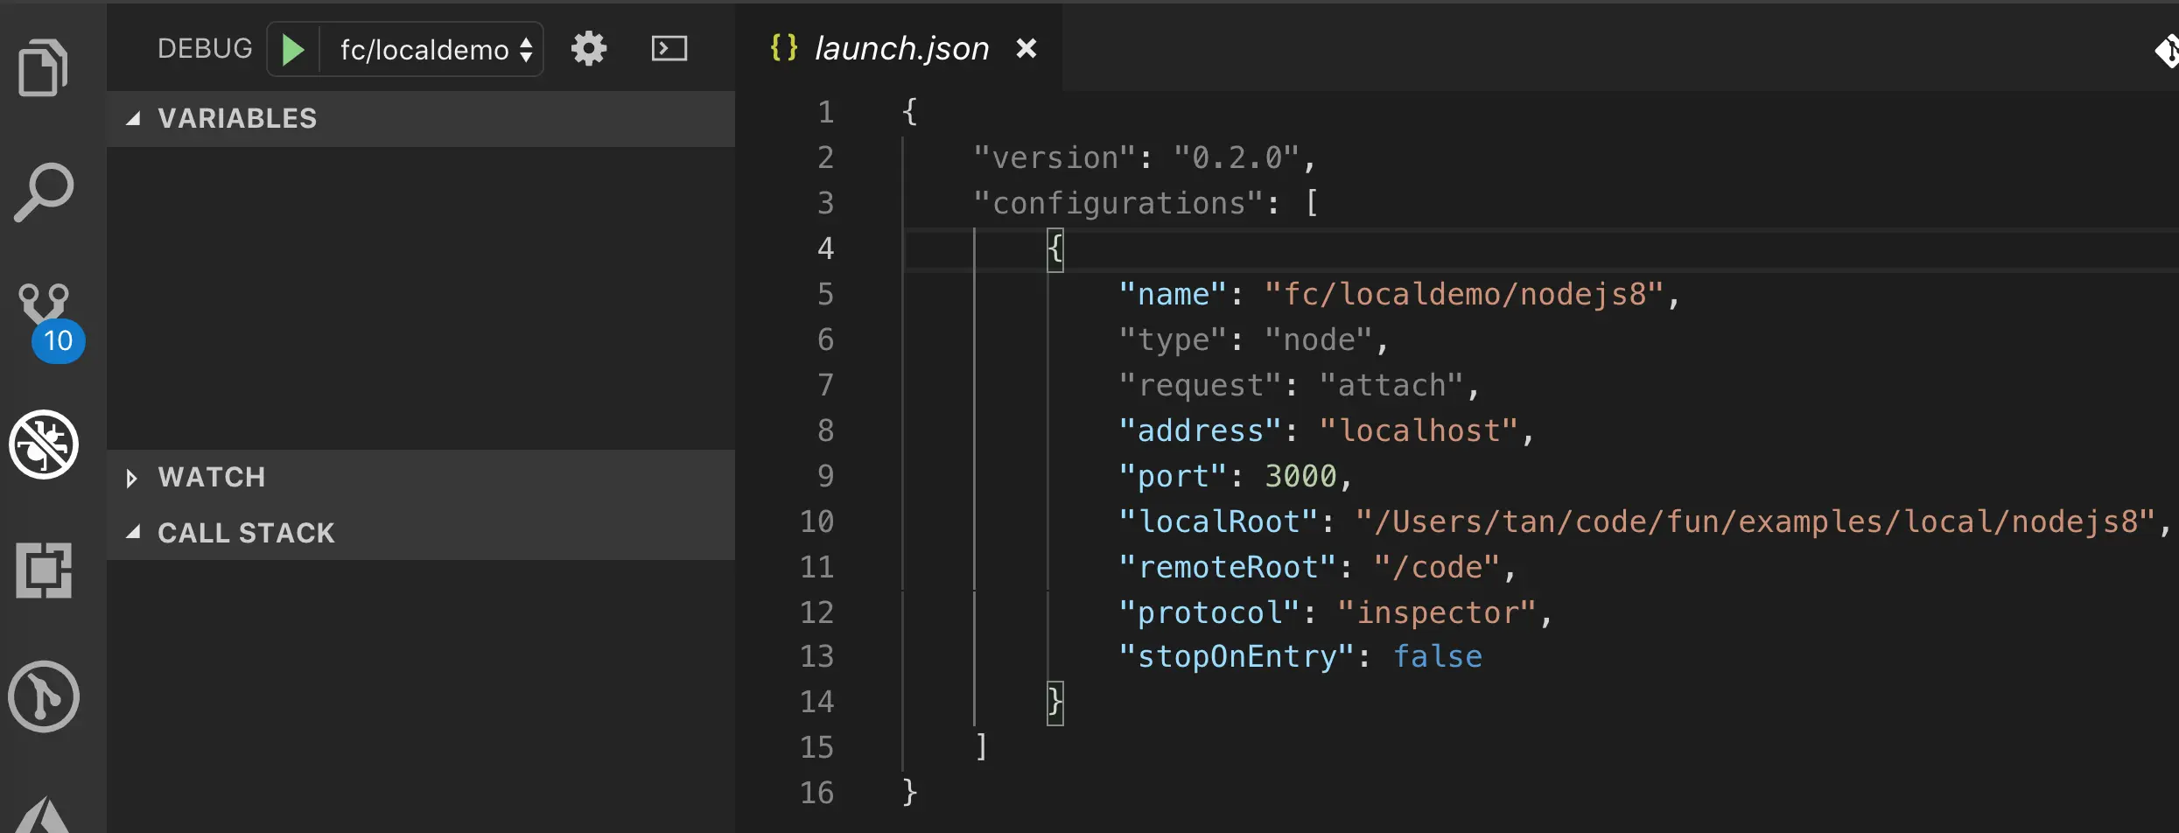2179x833 pixels.
Task: Click the "name" key on line 5
Action: click(x=1174, y=294)
